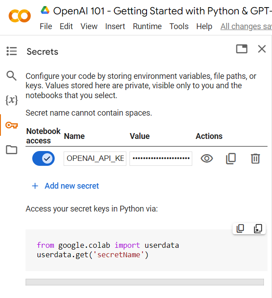Click the notebook title text
This screenshot has width=272, height=298.
pos(163,11)
